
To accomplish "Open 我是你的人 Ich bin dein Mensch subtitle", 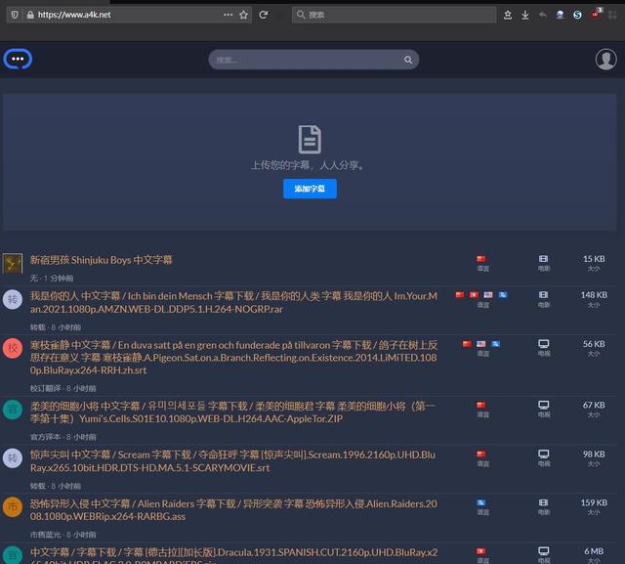I will [233, 302].
